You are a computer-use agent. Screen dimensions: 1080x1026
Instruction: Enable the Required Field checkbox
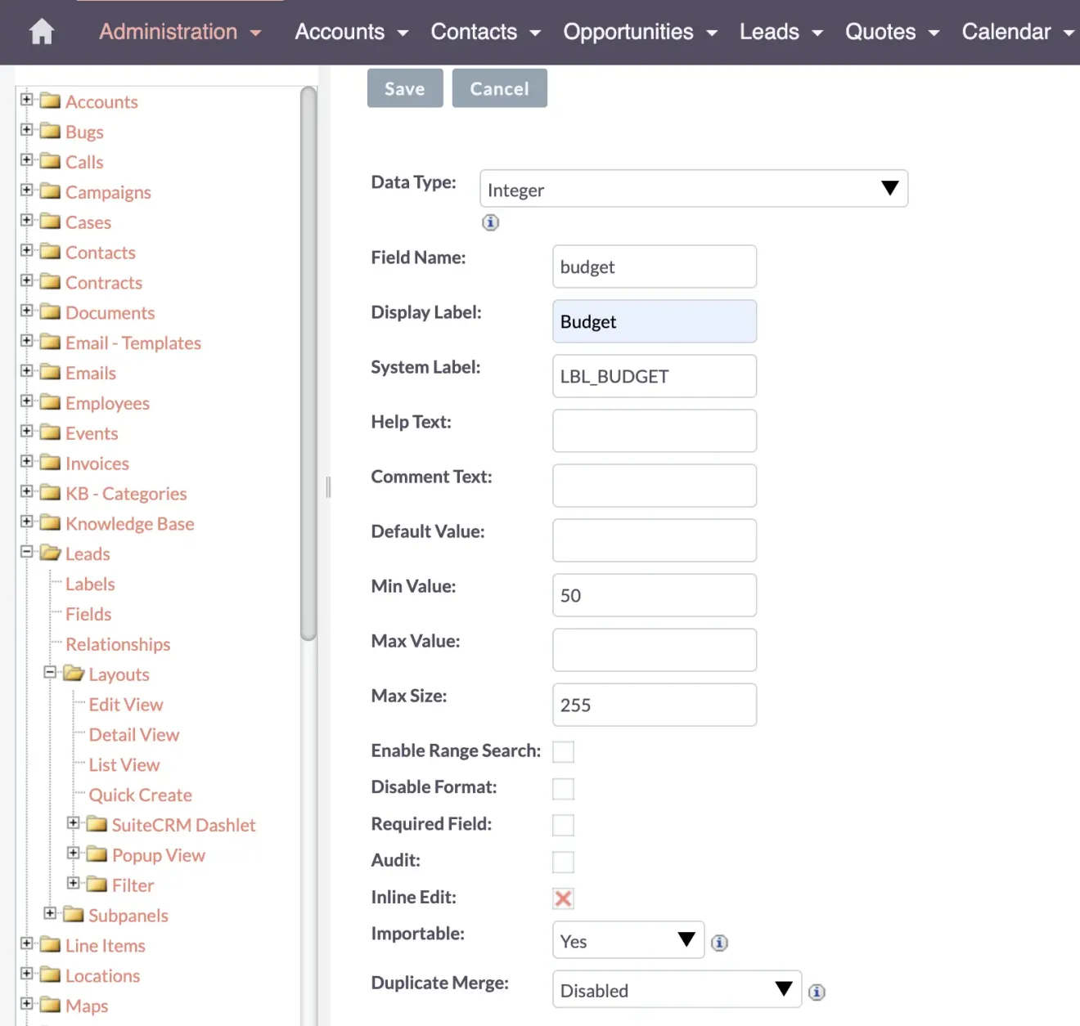point(563,825)
